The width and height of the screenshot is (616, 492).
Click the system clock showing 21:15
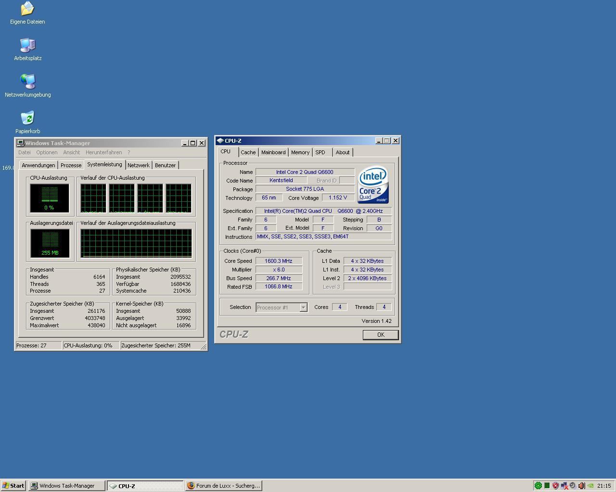coord(603,486)
